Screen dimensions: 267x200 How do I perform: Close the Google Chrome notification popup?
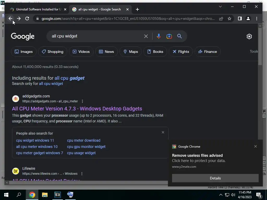coord(256,146)
